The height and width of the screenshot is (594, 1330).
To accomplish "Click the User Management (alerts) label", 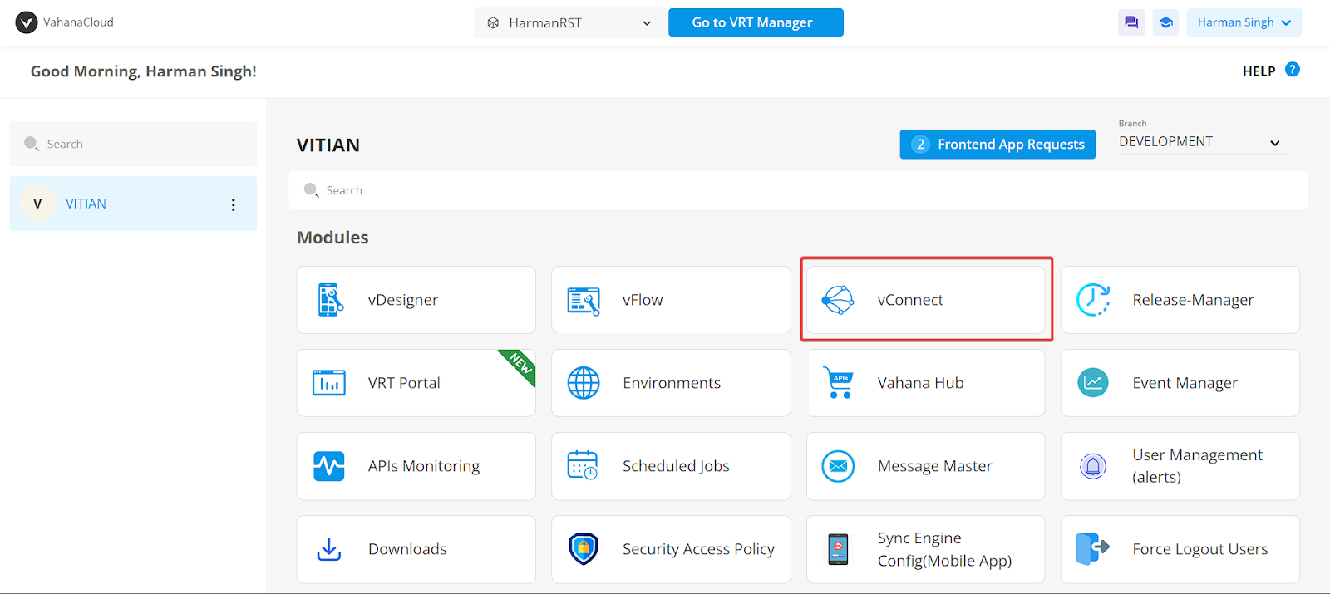I will coord(1197,466).
